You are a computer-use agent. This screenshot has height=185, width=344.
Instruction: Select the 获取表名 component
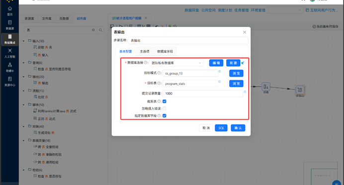(x=43, y=47)
